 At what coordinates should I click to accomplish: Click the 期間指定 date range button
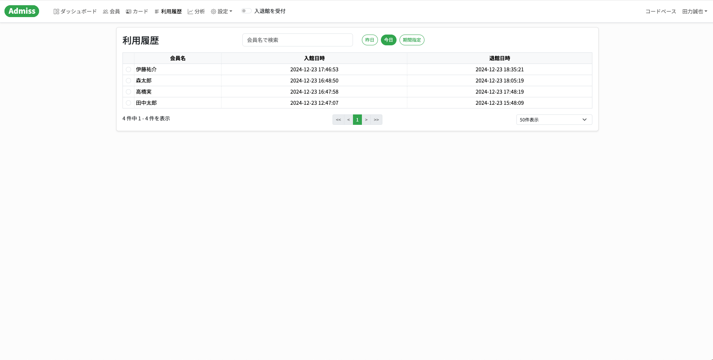412,40
